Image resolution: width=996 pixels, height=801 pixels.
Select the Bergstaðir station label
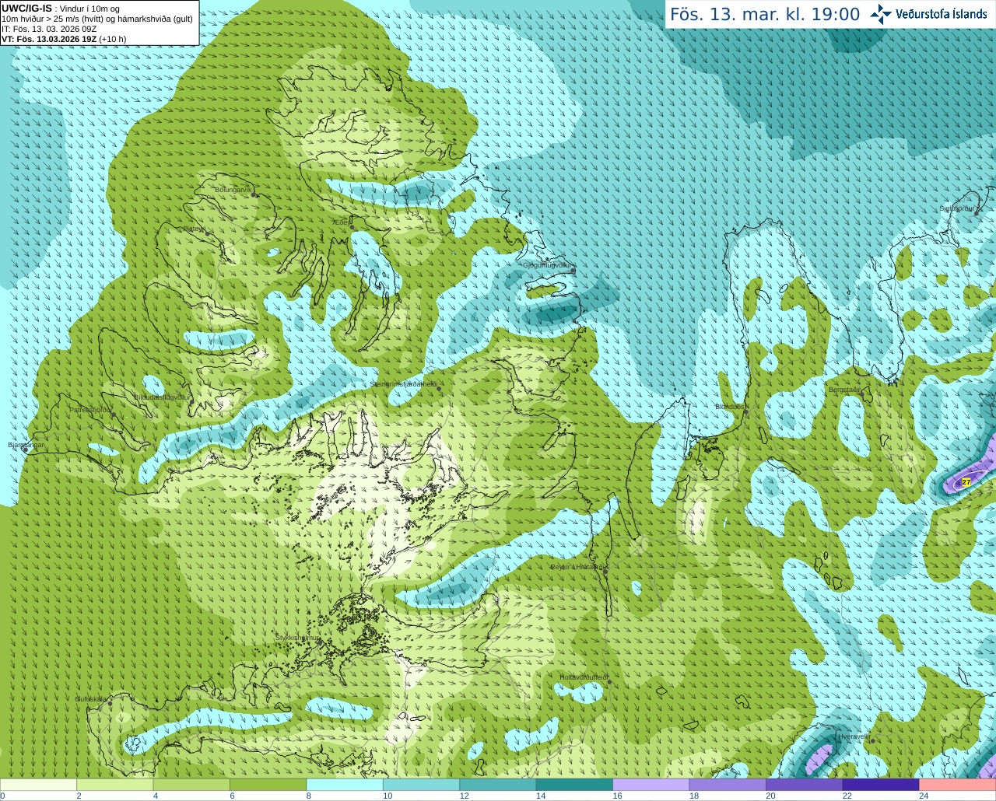844,390
